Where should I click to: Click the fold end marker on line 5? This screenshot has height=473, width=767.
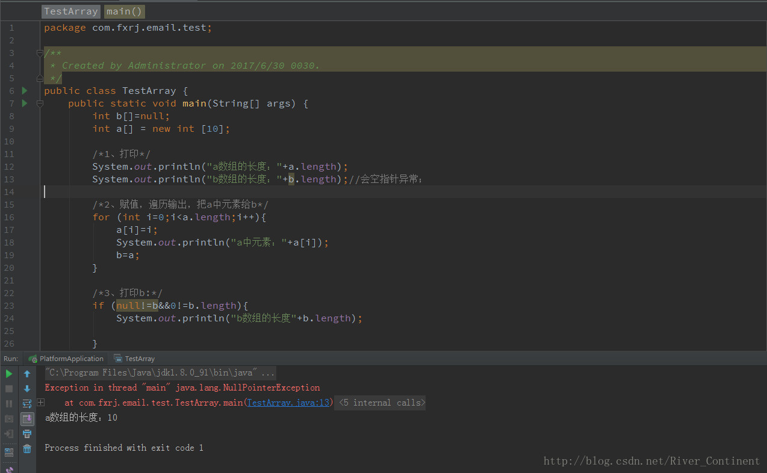[40, 78]
